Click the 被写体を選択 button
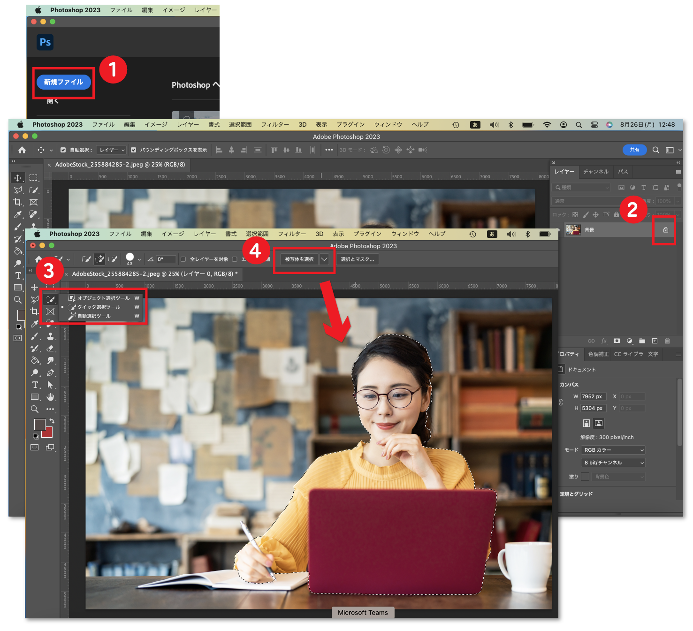Image resolution: width=693 pixels, height=631 pixels. coord(299,259)
